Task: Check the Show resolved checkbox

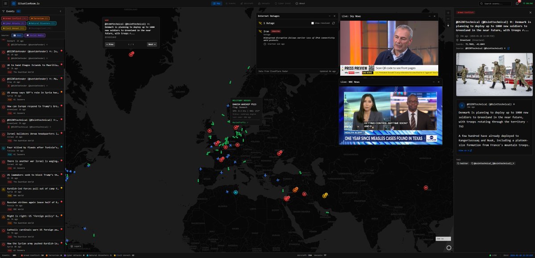Action: (x=313, y=23)
